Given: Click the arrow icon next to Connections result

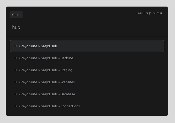Looking at the screenshot, I should pyautogui.click(x=15, y=106).
